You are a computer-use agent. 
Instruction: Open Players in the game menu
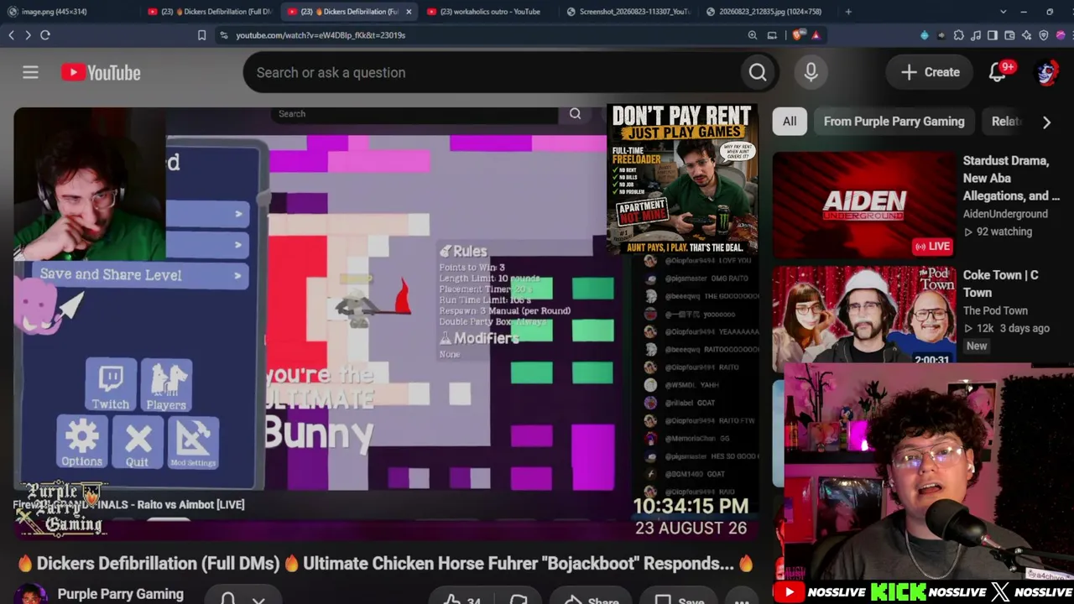[x=166, y=385]
